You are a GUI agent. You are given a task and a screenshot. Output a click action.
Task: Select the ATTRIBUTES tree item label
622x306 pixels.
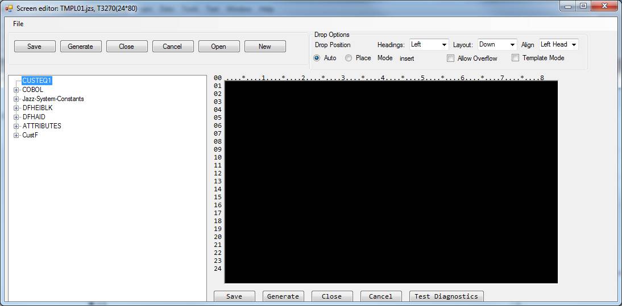[x=42, y=126]
